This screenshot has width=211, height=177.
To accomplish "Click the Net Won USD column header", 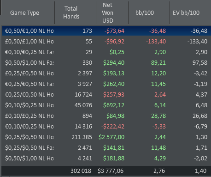I will (112, 13).
